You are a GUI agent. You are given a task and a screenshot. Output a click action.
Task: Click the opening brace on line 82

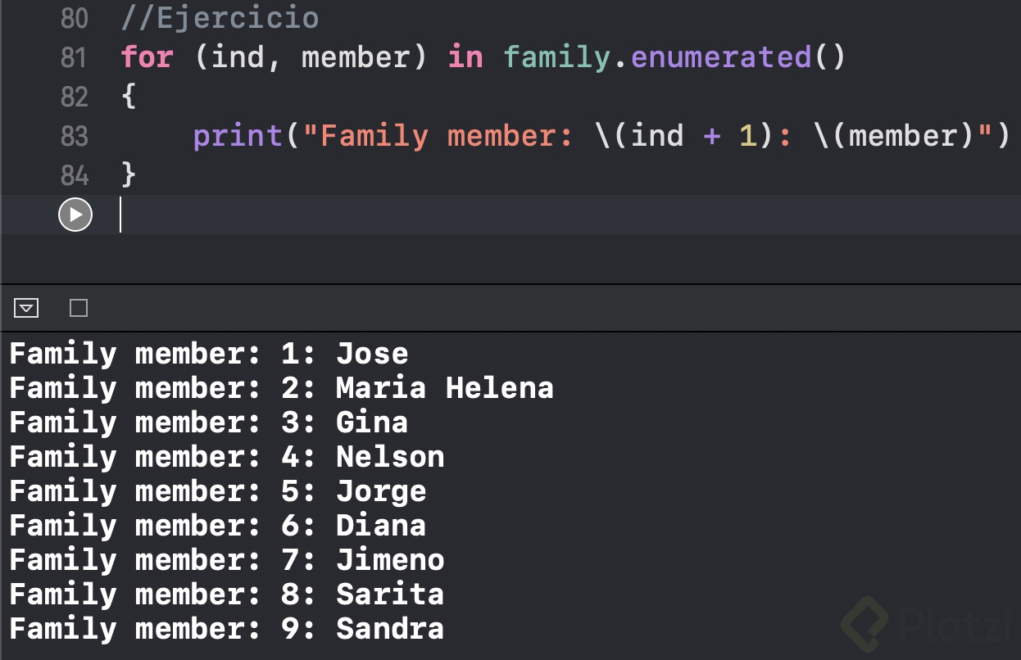129,97
